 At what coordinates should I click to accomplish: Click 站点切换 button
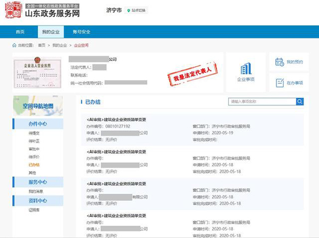click(136, 11)
